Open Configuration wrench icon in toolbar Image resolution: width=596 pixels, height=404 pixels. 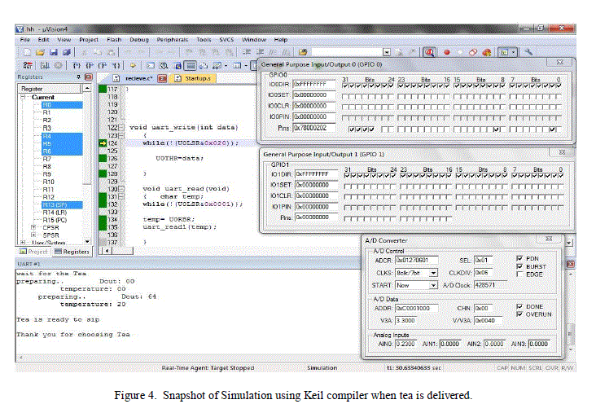[529, 51]
